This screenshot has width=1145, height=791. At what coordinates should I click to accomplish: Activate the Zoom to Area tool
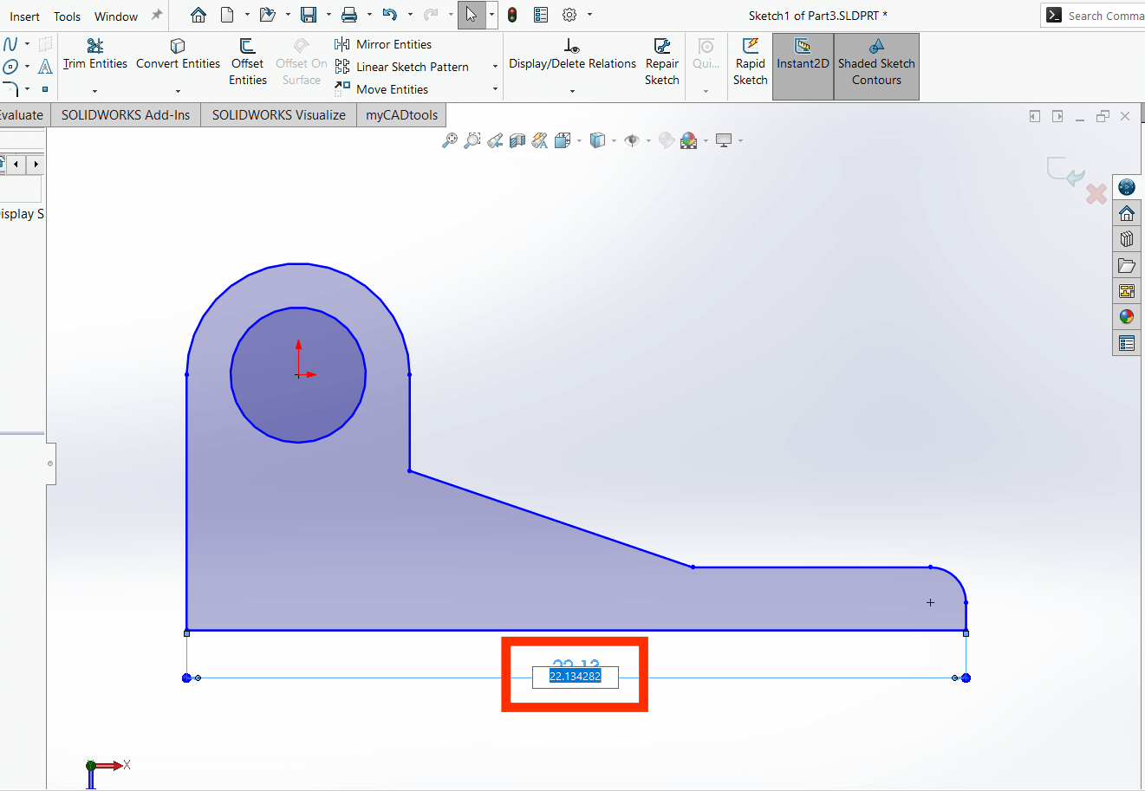click(472, 139)
